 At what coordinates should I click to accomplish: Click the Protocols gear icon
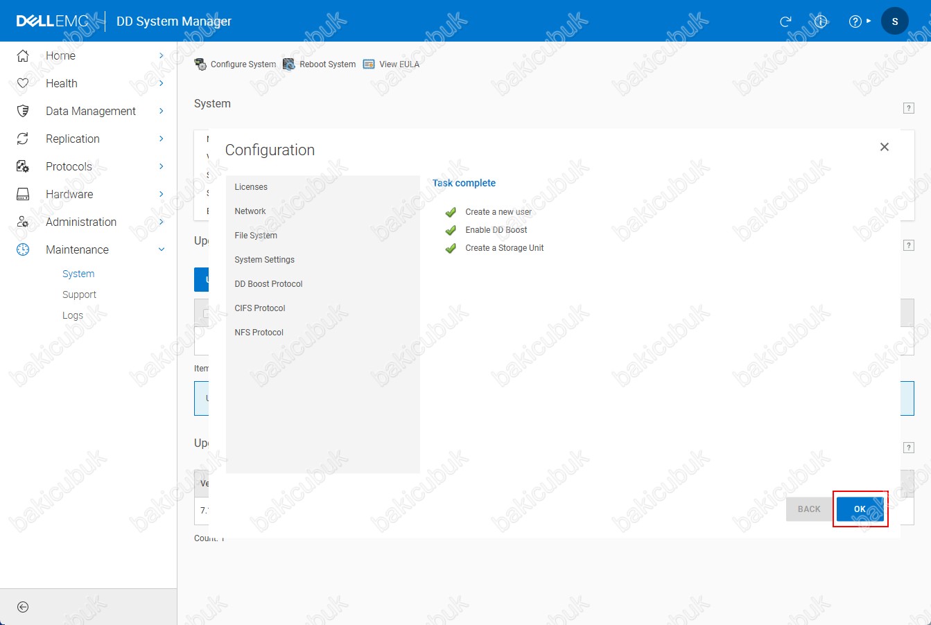coord(23,166)
